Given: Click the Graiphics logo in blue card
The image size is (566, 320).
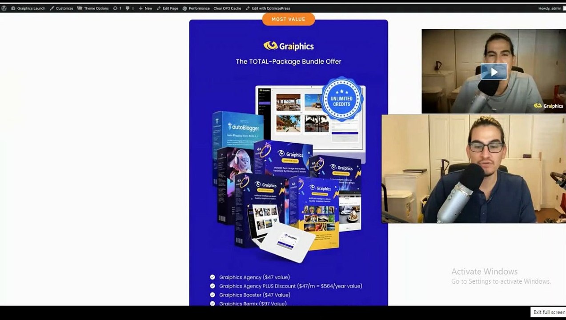Looking at the screenshot, I should pyautogui.click(x=289, y=46).
